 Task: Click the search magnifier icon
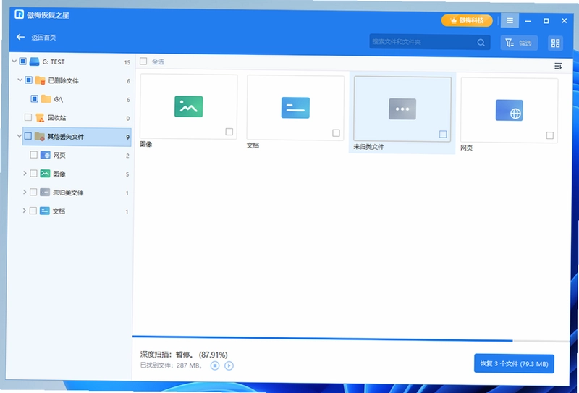coord(481,43)
